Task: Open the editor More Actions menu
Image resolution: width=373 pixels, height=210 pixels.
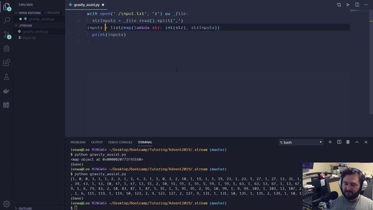Action: coord(366,5)
